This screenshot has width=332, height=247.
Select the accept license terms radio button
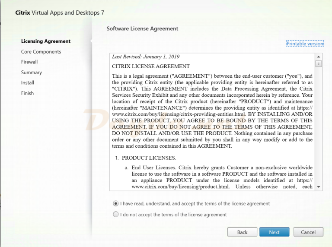115,203
